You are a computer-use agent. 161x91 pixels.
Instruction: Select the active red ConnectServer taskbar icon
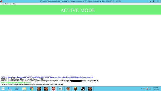coord(53,89)
